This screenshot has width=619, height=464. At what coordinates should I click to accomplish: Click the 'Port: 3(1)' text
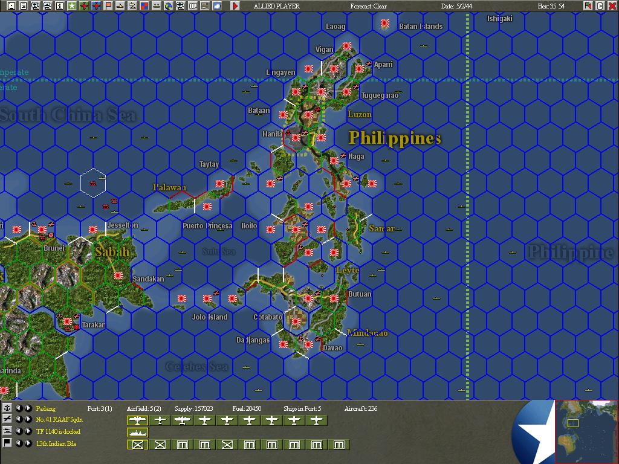100,408
